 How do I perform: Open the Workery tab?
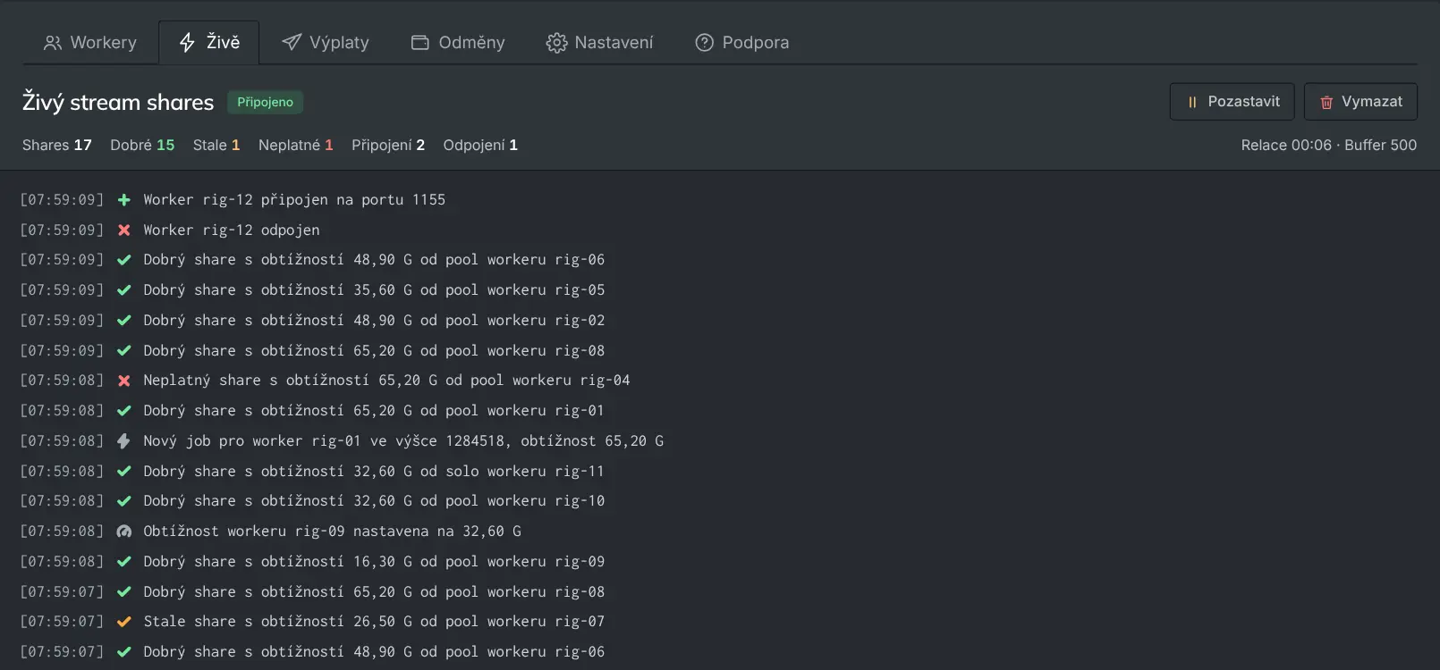pyautogui.click(x=90, y=43)
